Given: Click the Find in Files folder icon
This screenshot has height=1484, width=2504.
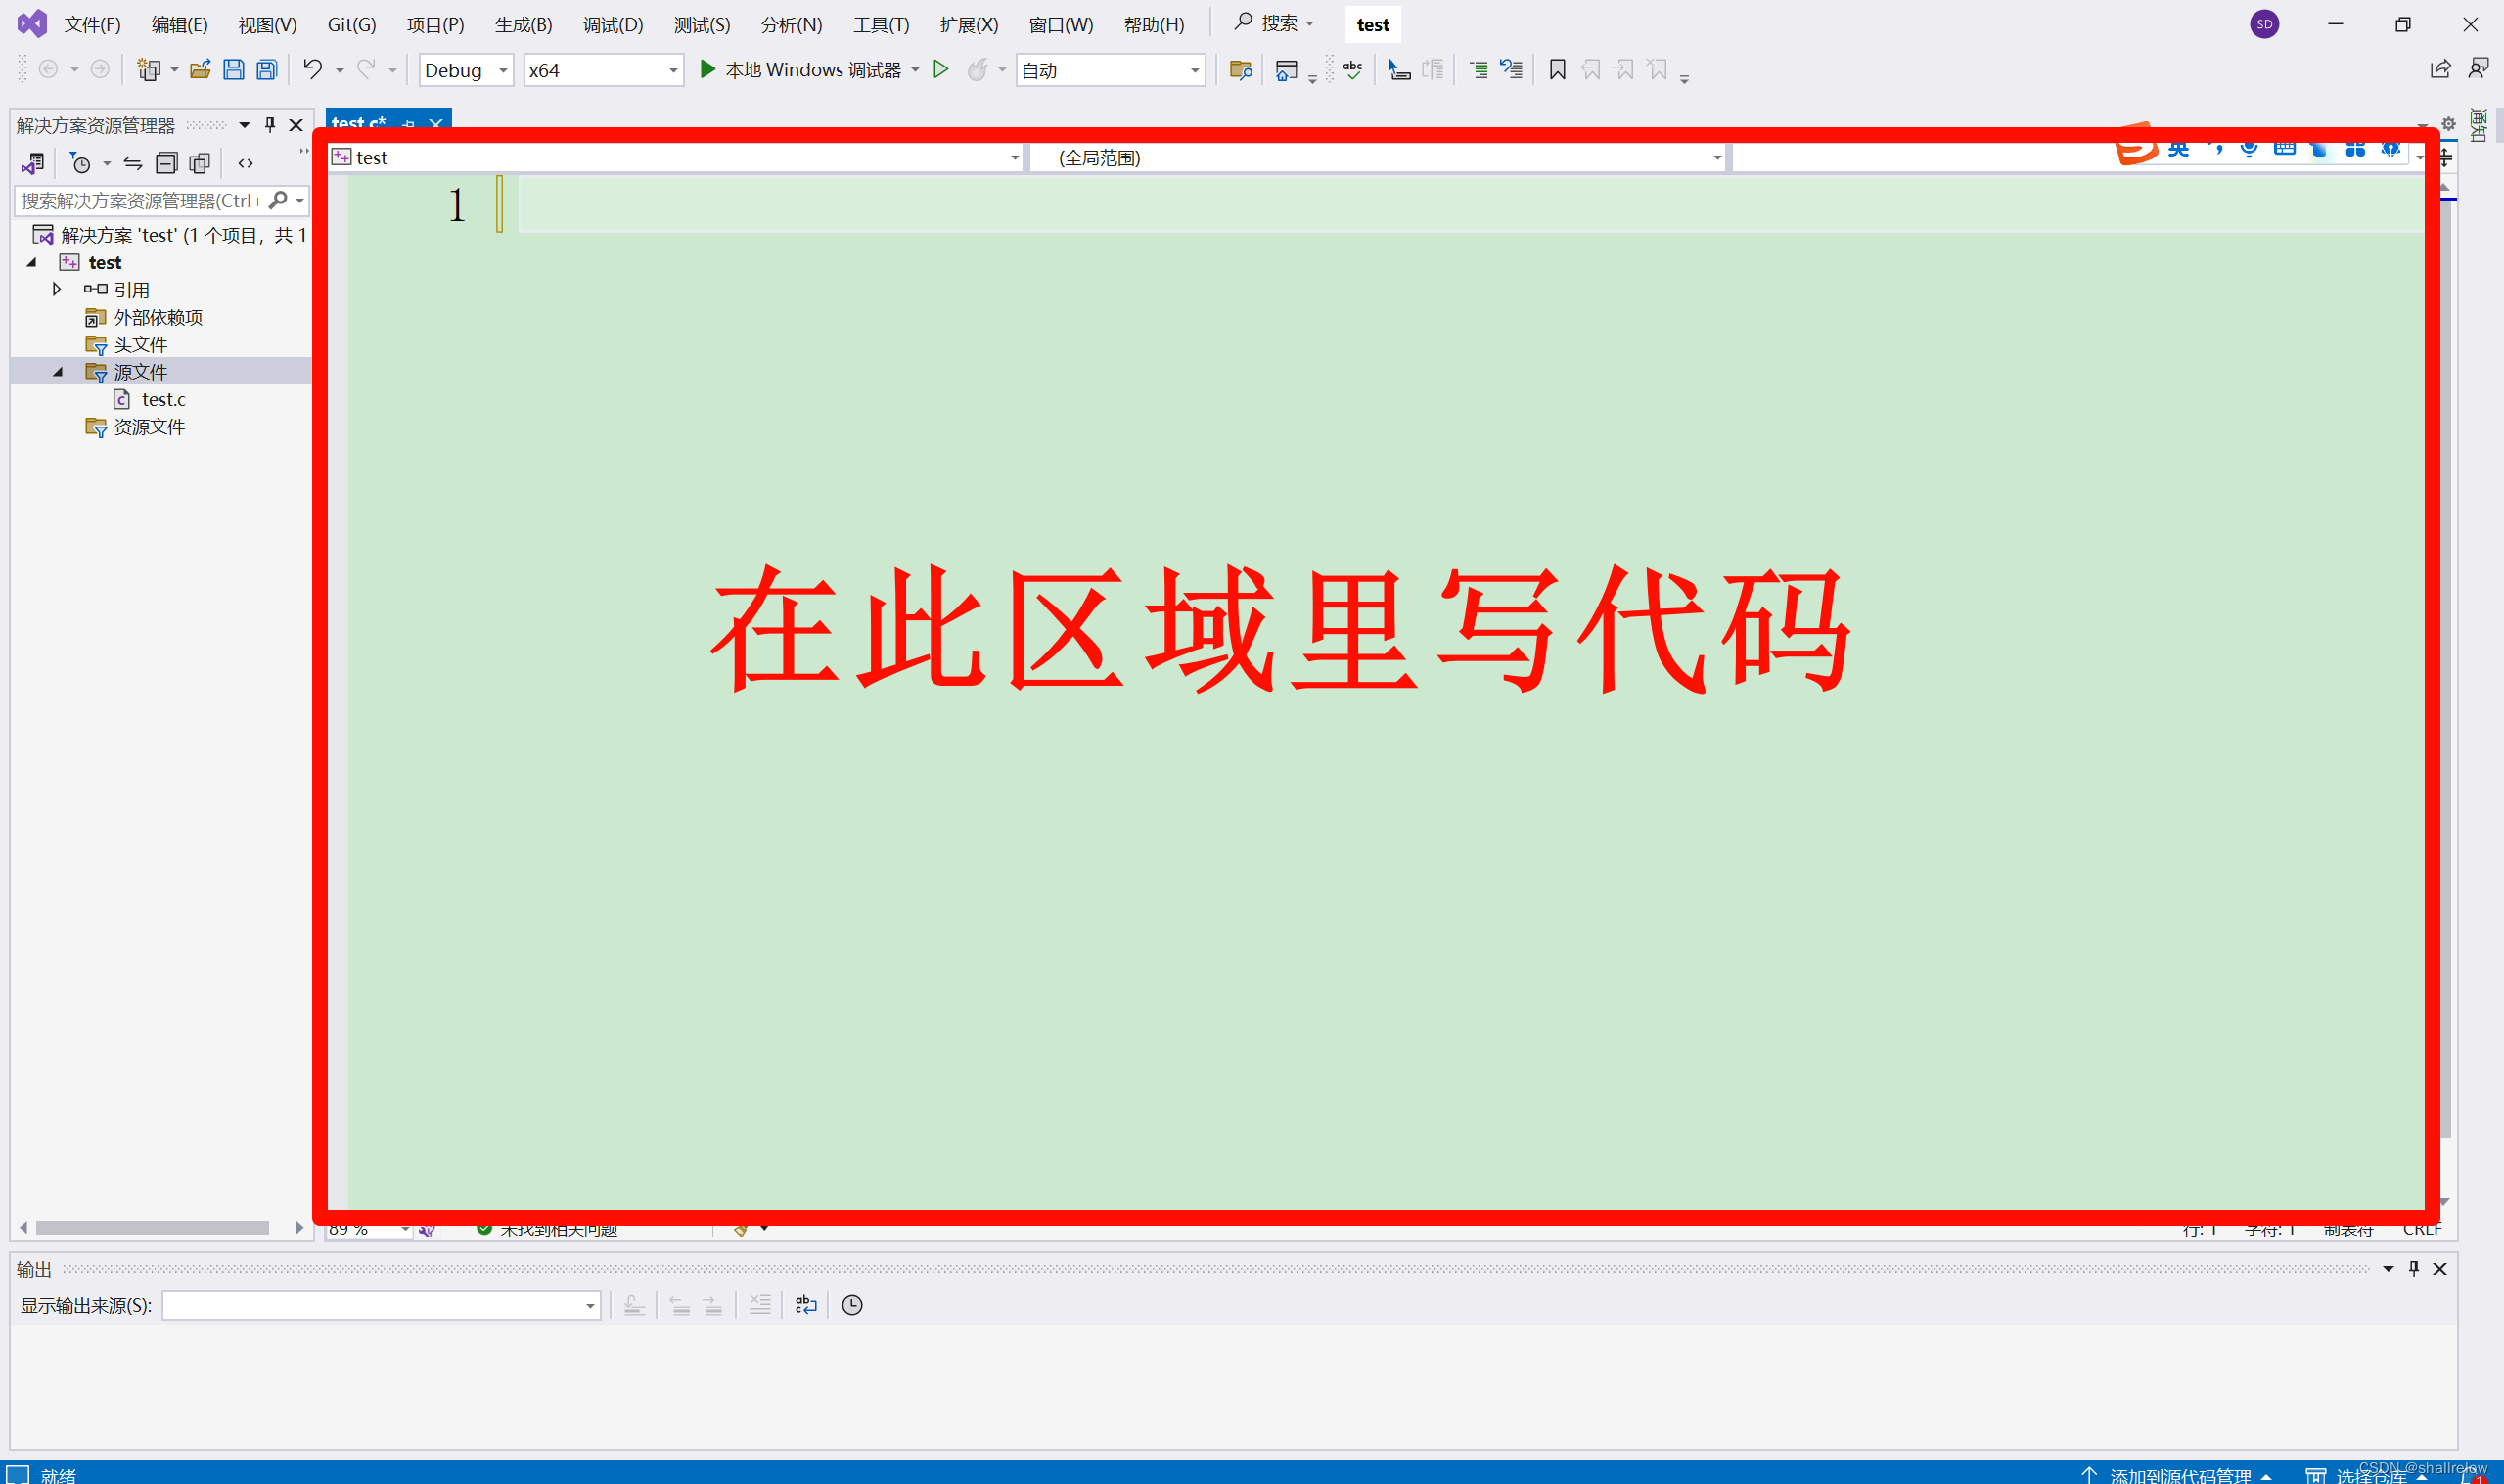Looking at the screenshot, I should (x=1240, y=70).
